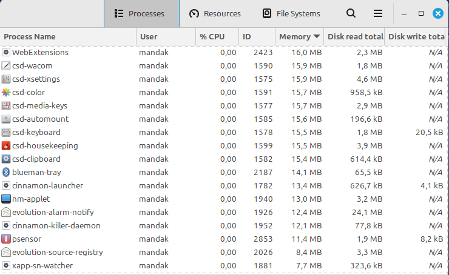449x275 pixels.
Task: Click the csd-housekeeping broom icon
Action: pos(6,145)
